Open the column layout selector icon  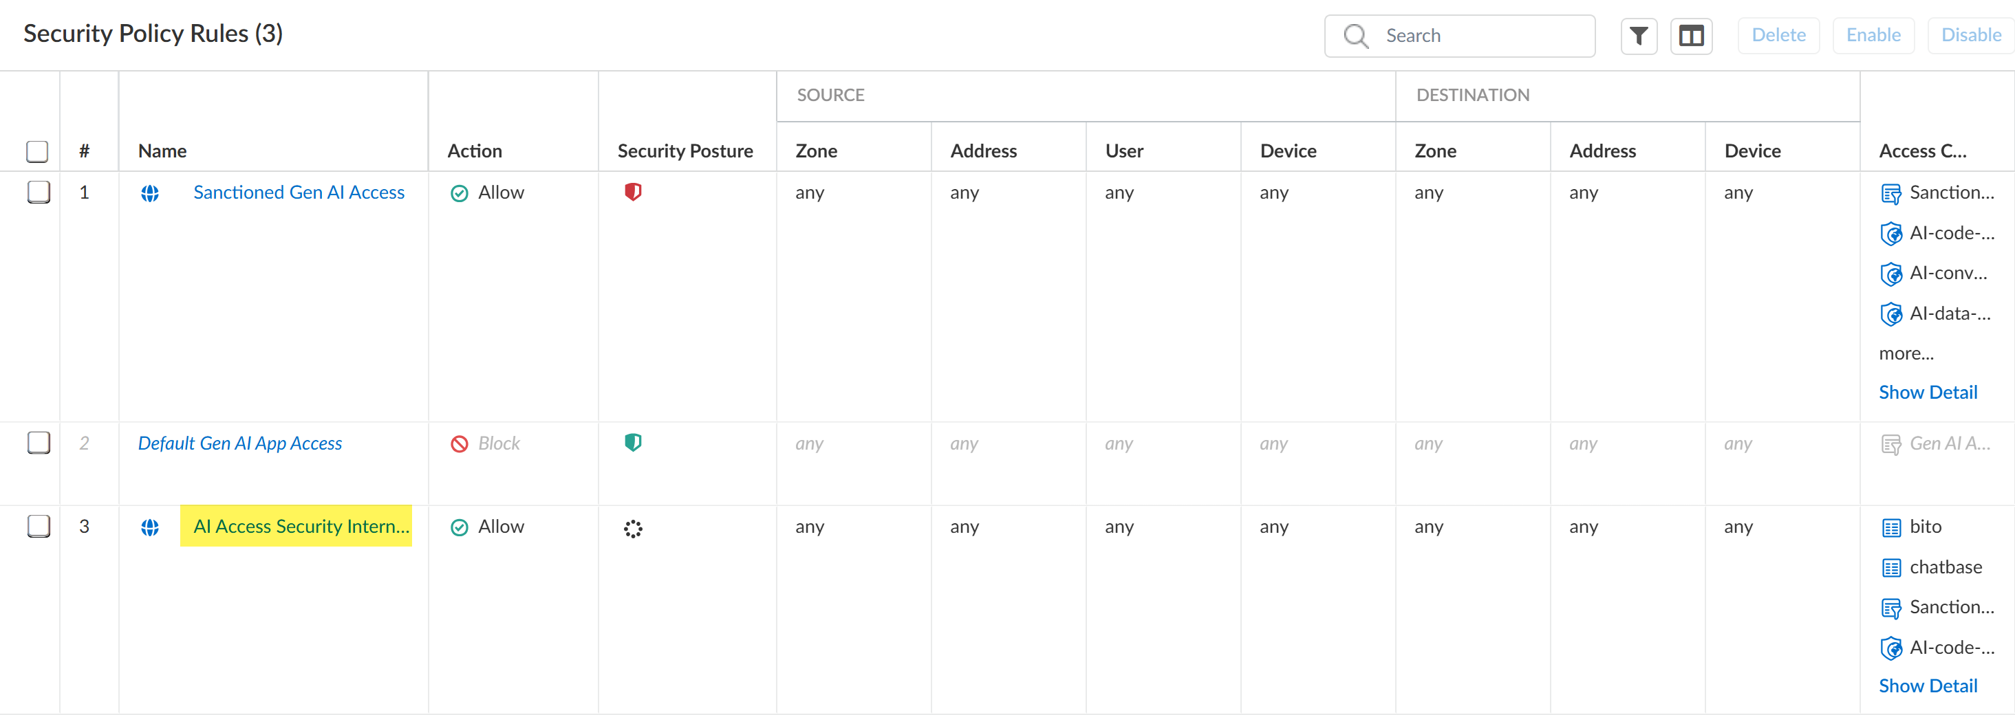click(x=1691, y=36)
